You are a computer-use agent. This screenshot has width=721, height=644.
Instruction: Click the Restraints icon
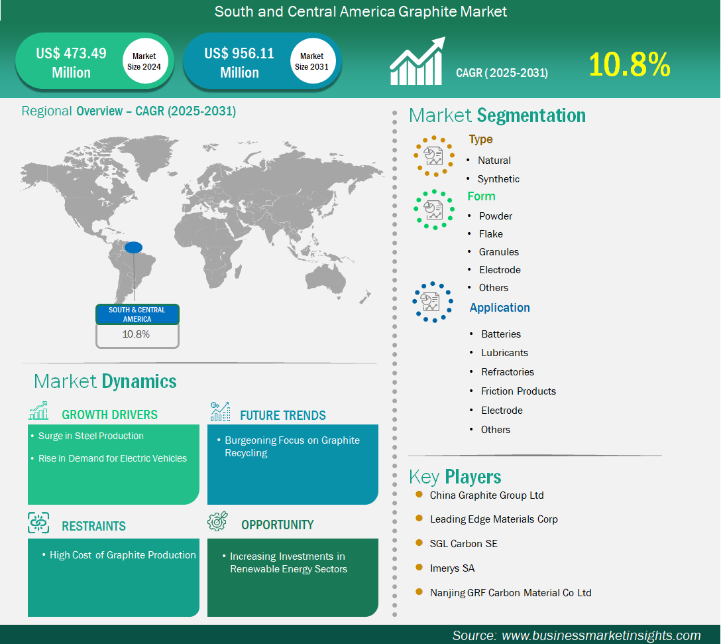point(38,523)
